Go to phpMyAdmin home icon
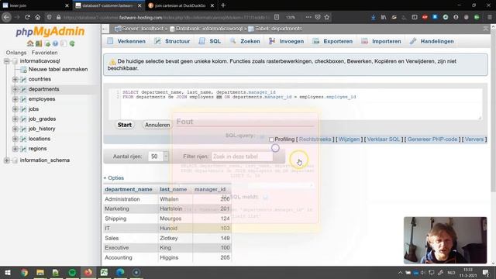Viewport: 496px width, 279px height. pos(30,43)
